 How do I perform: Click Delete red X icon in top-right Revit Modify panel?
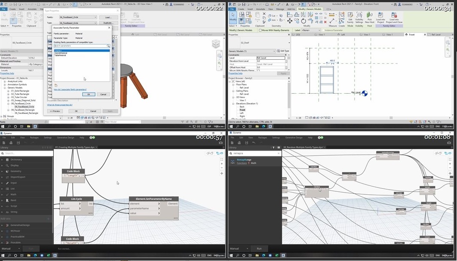(325, 22)
